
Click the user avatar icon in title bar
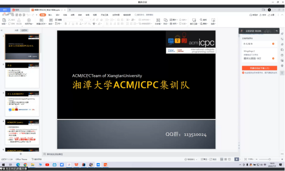coord(269,10)
